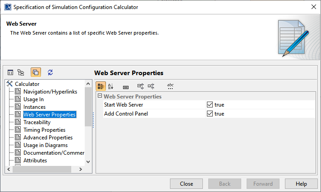
Task: Collapse the Web Server Properties group
Action: 100,96
